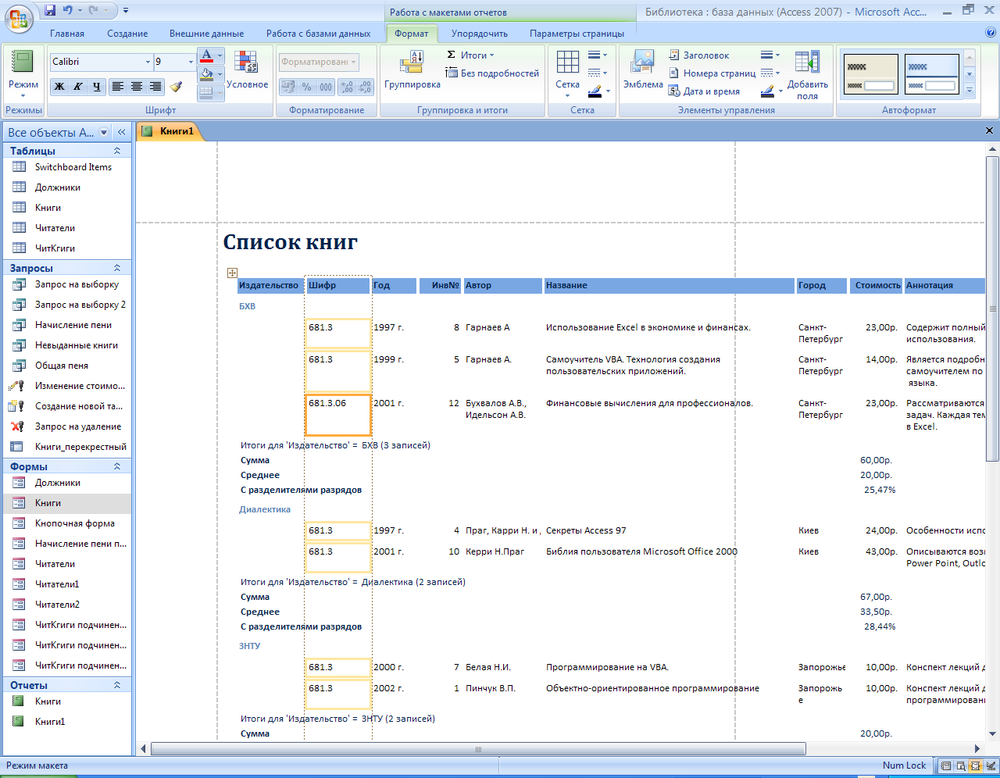The image size is (1000, 778).
Task: Choose the blue autoformat style thumbnail
Action: 932,74
